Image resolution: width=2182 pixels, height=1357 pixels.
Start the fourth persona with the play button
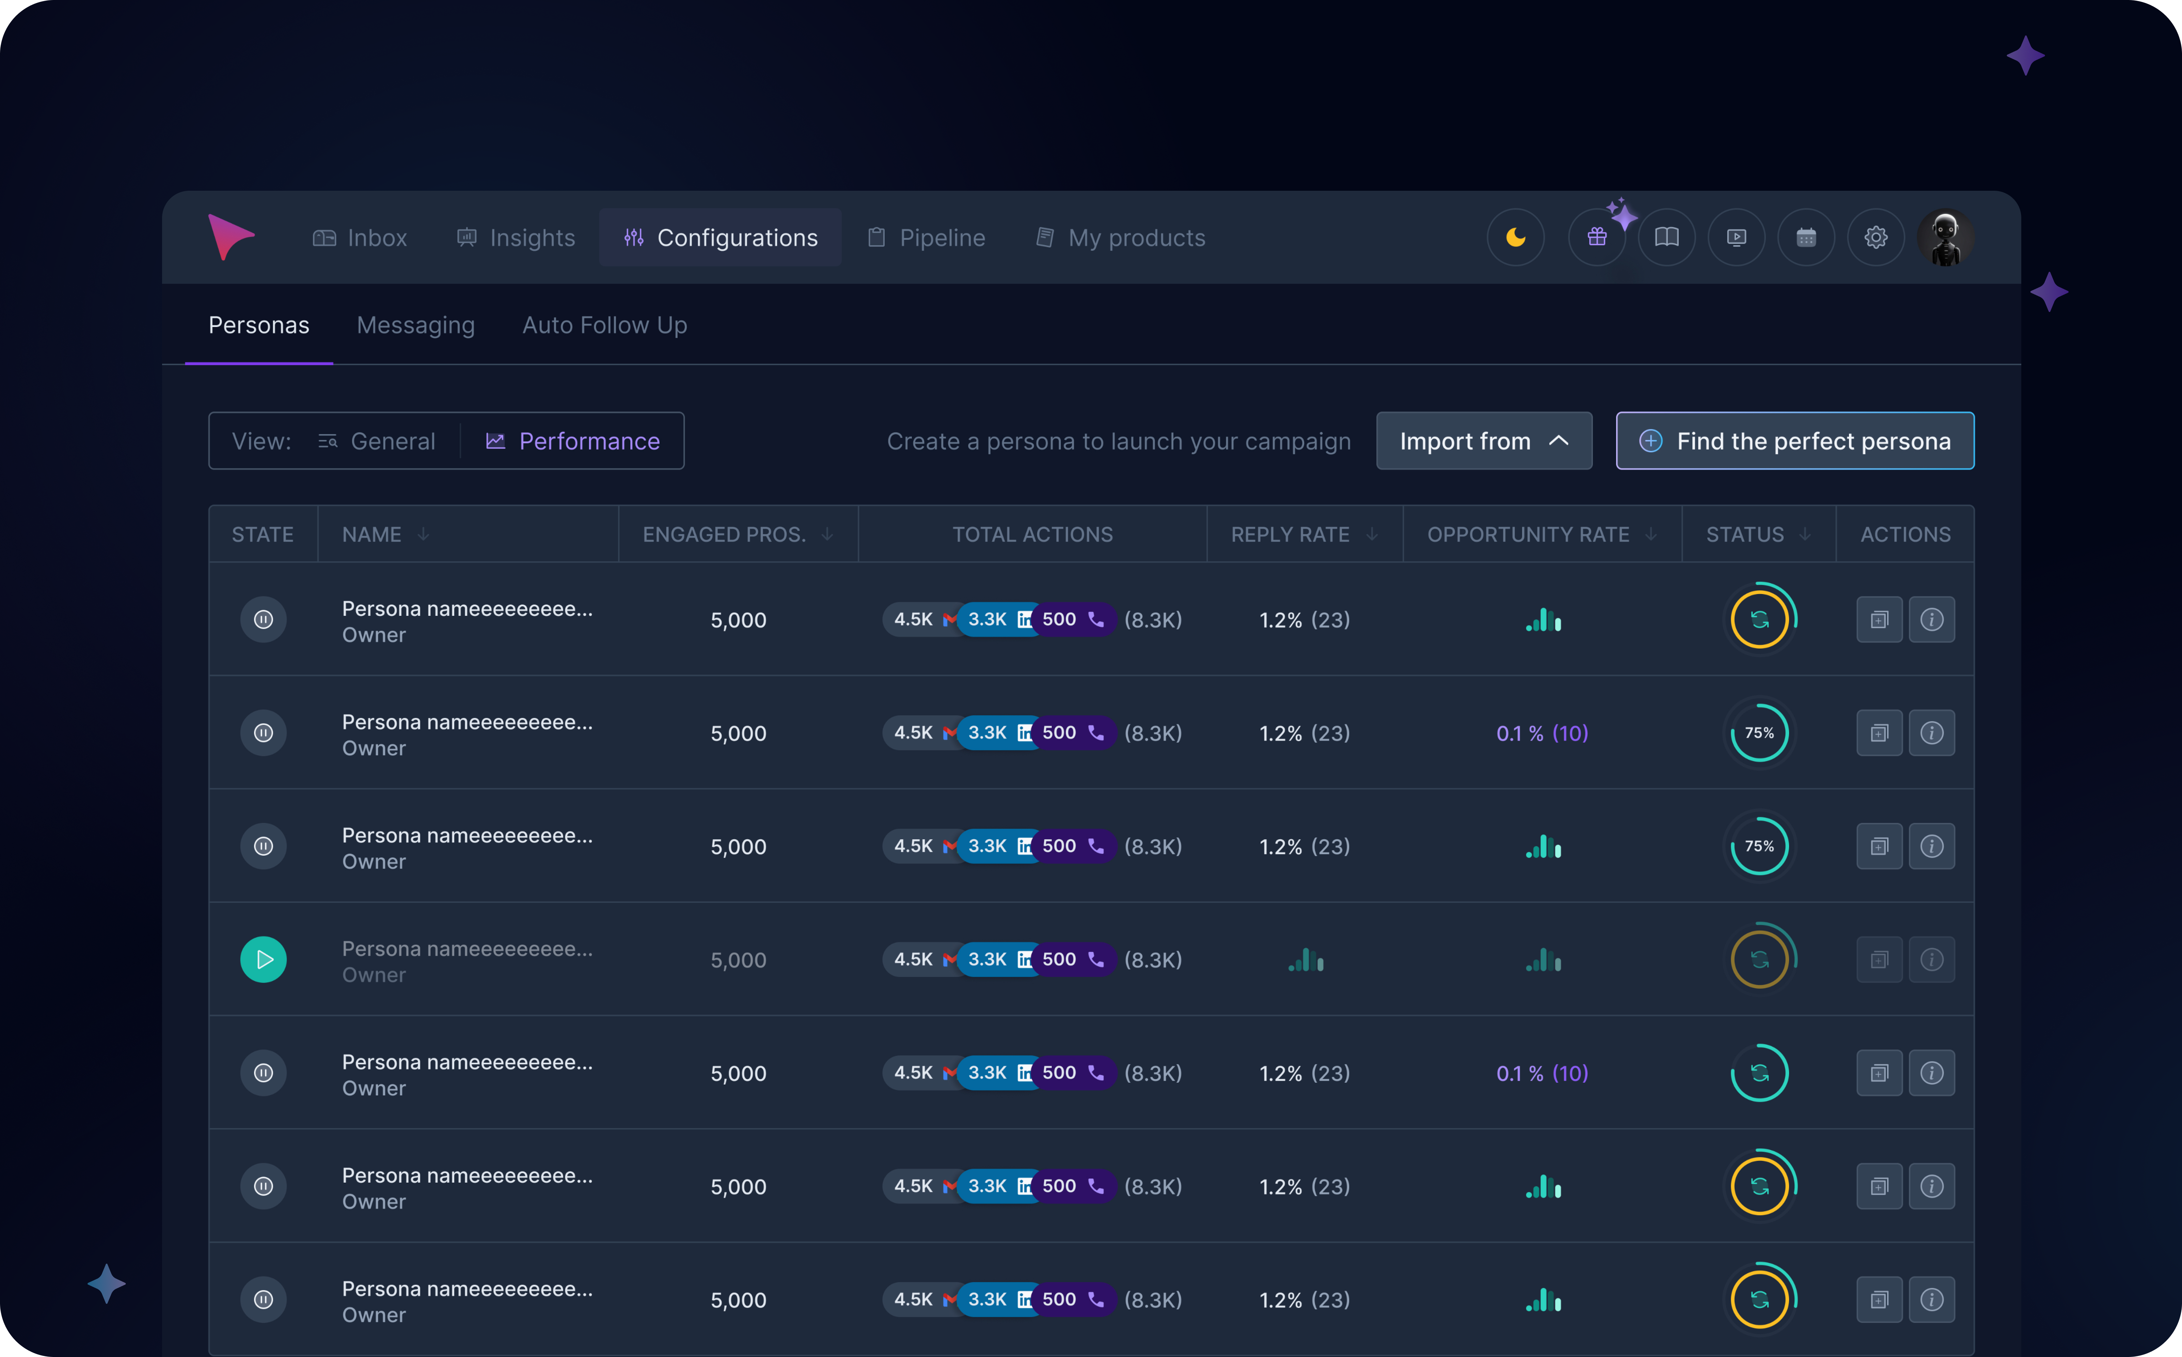pyautogui.click(x=264, y=960)
